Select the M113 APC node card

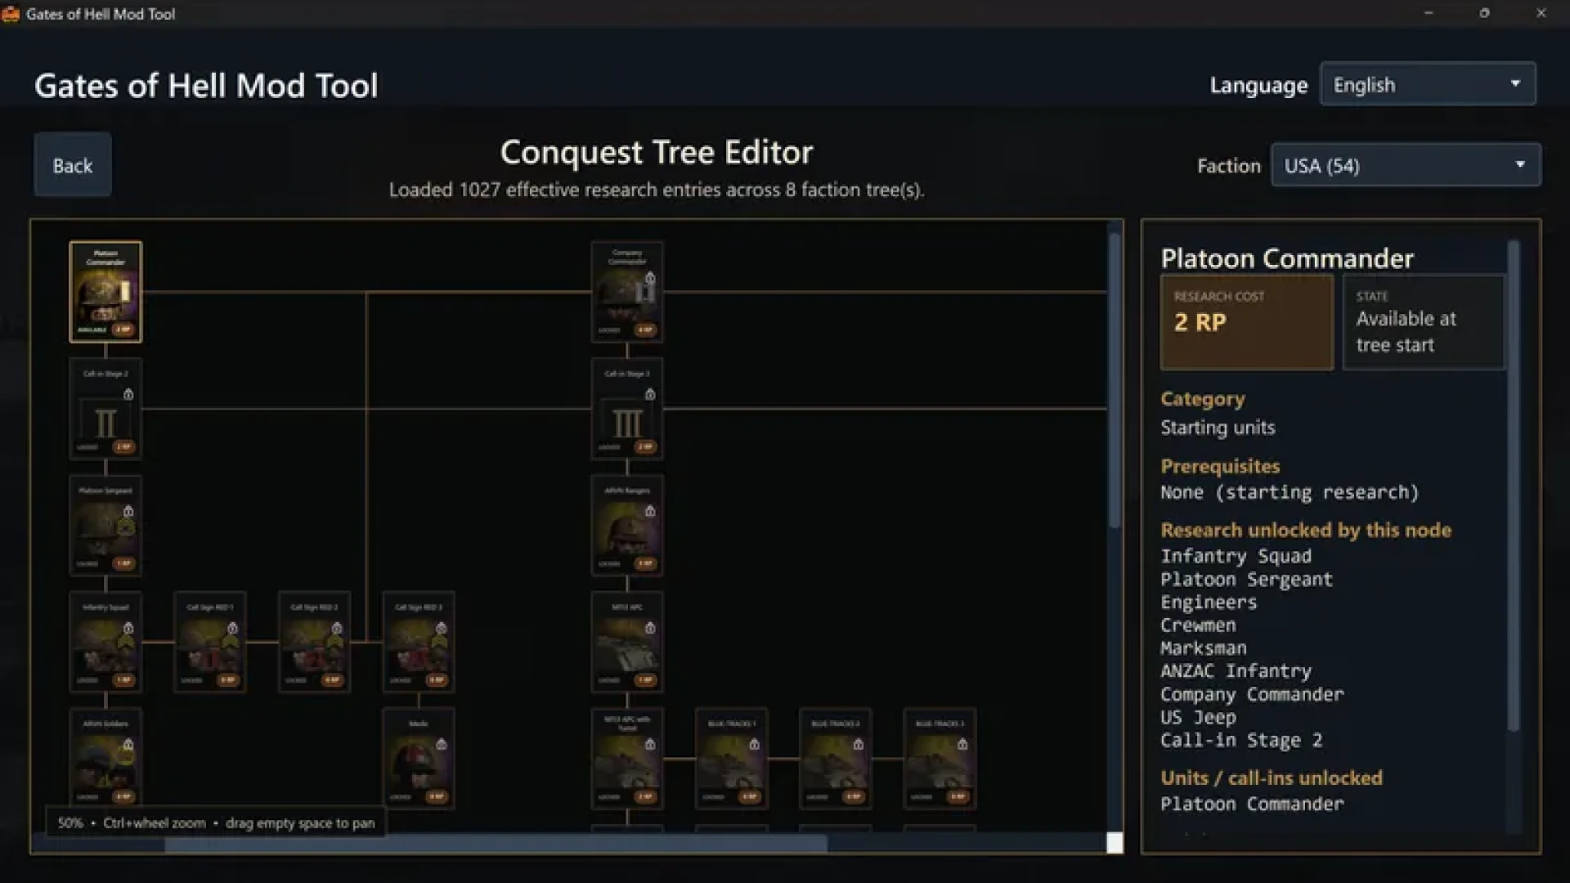pos(627,642)
